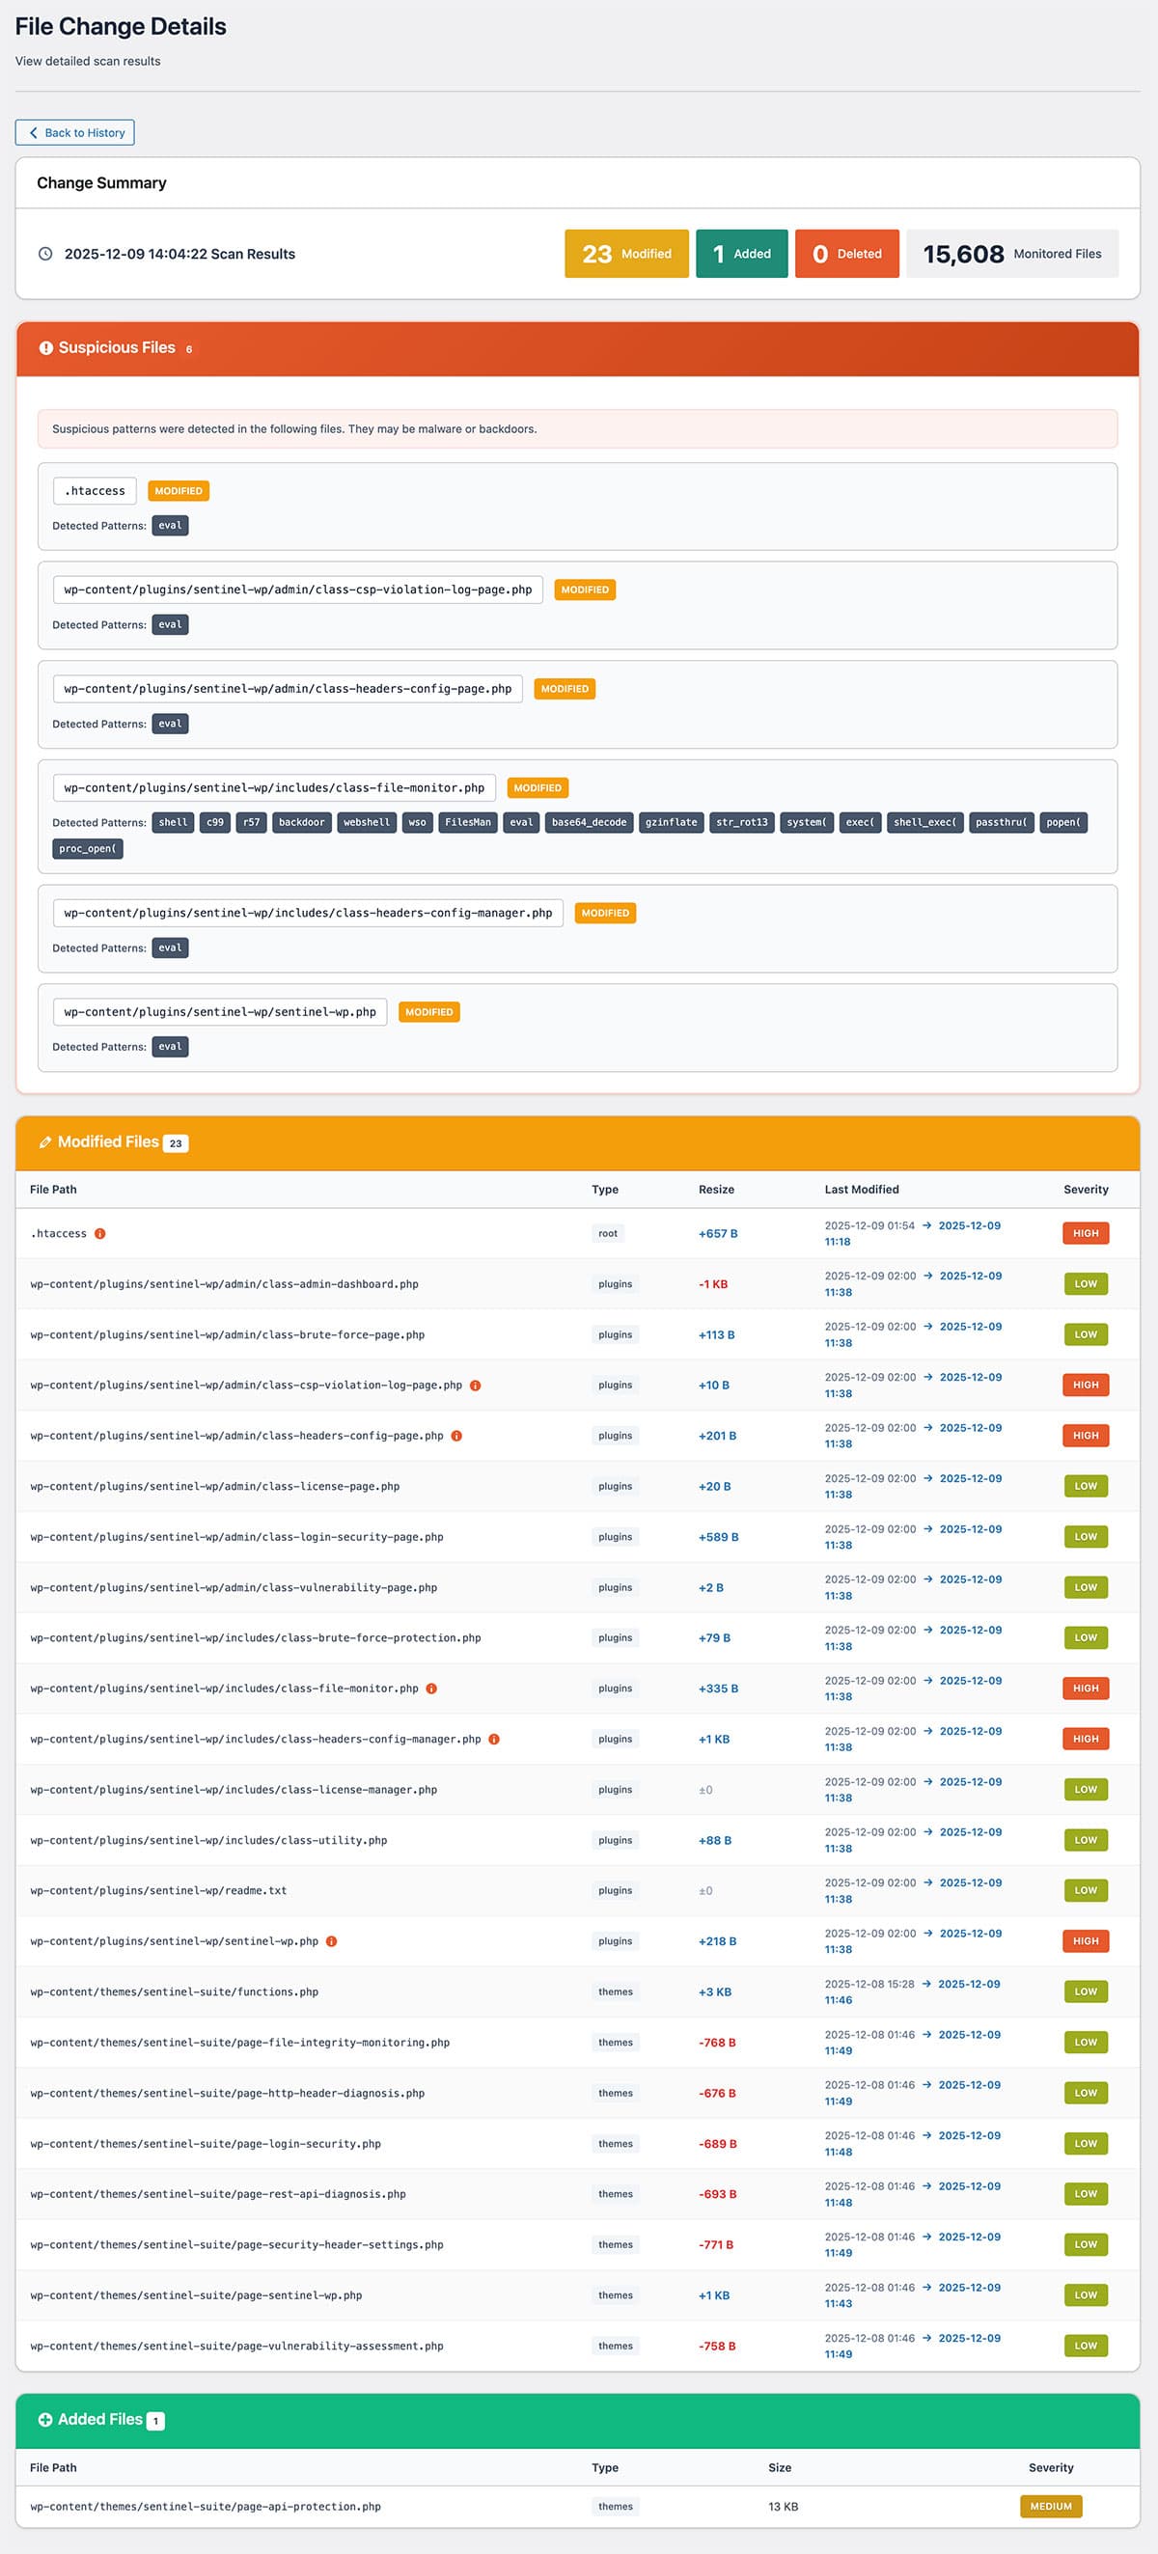Click the base64_decode detected pattern tag
Image resolution: width=1158 pixels, height=2554 pixels.
589,822
